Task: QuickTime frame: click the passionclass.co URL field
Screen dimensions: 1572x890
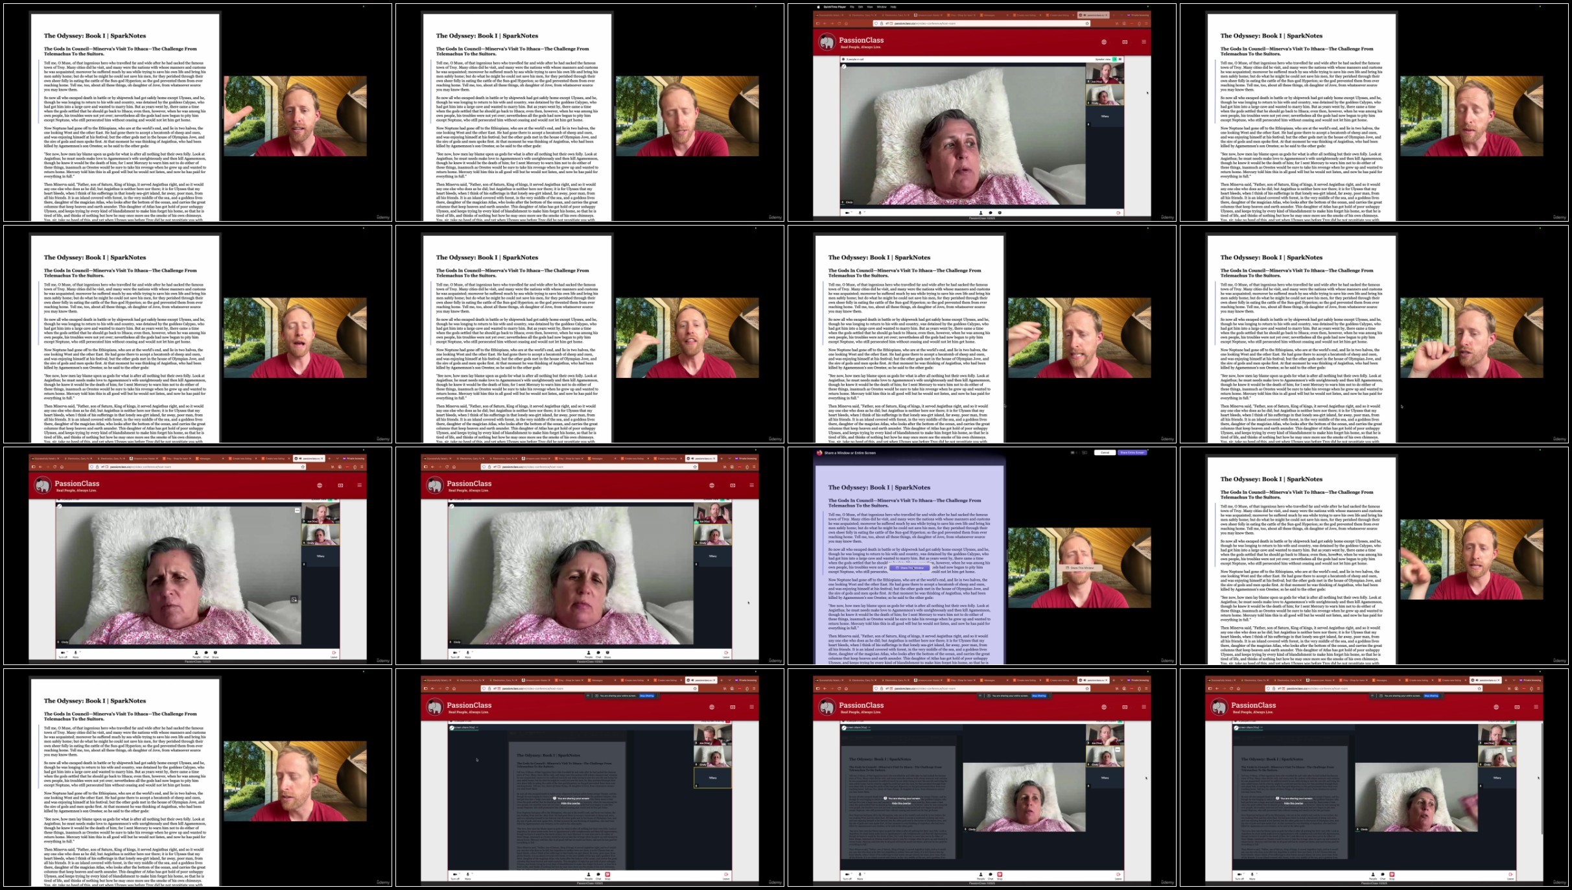Action: point(982,23)
